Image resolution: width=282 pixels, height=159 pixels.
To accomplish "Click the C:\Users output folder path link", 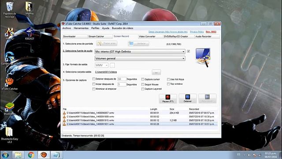I will 106,72.
